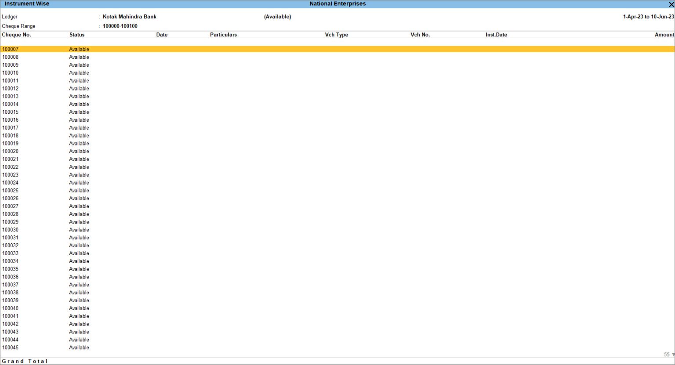Select cheque number 100012 entry
The height and width of the screenshot is (365, 675).
click(11, 89)
